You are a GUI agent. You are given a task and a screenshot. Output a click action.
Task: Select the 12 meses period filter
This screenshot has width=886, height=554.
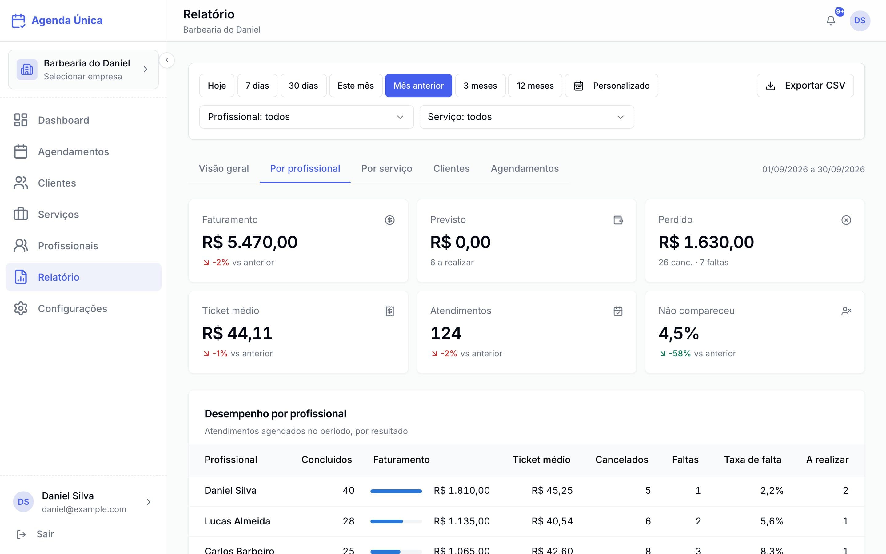click(535, 86)
